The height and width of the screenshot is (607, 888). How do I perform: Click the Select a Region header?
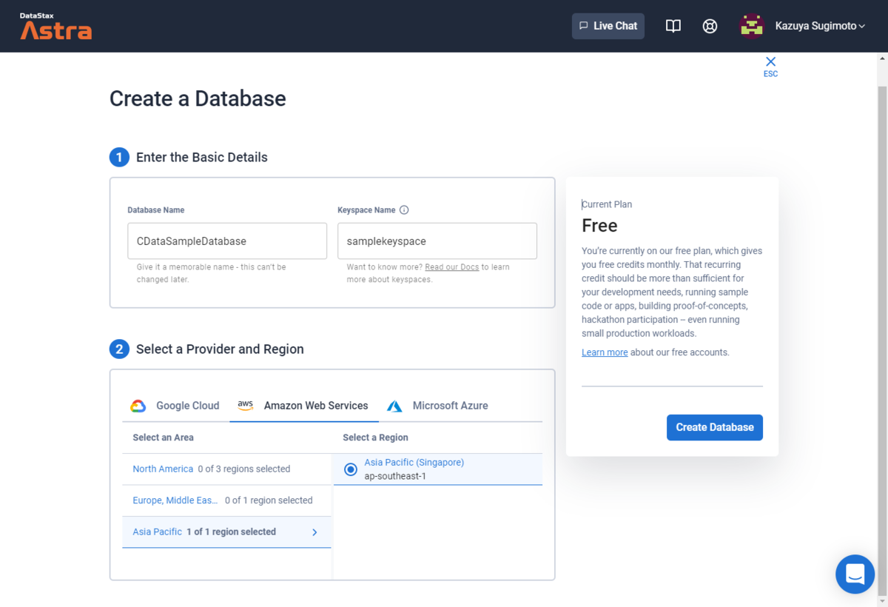pyautogui.click(x=375, y=437)
